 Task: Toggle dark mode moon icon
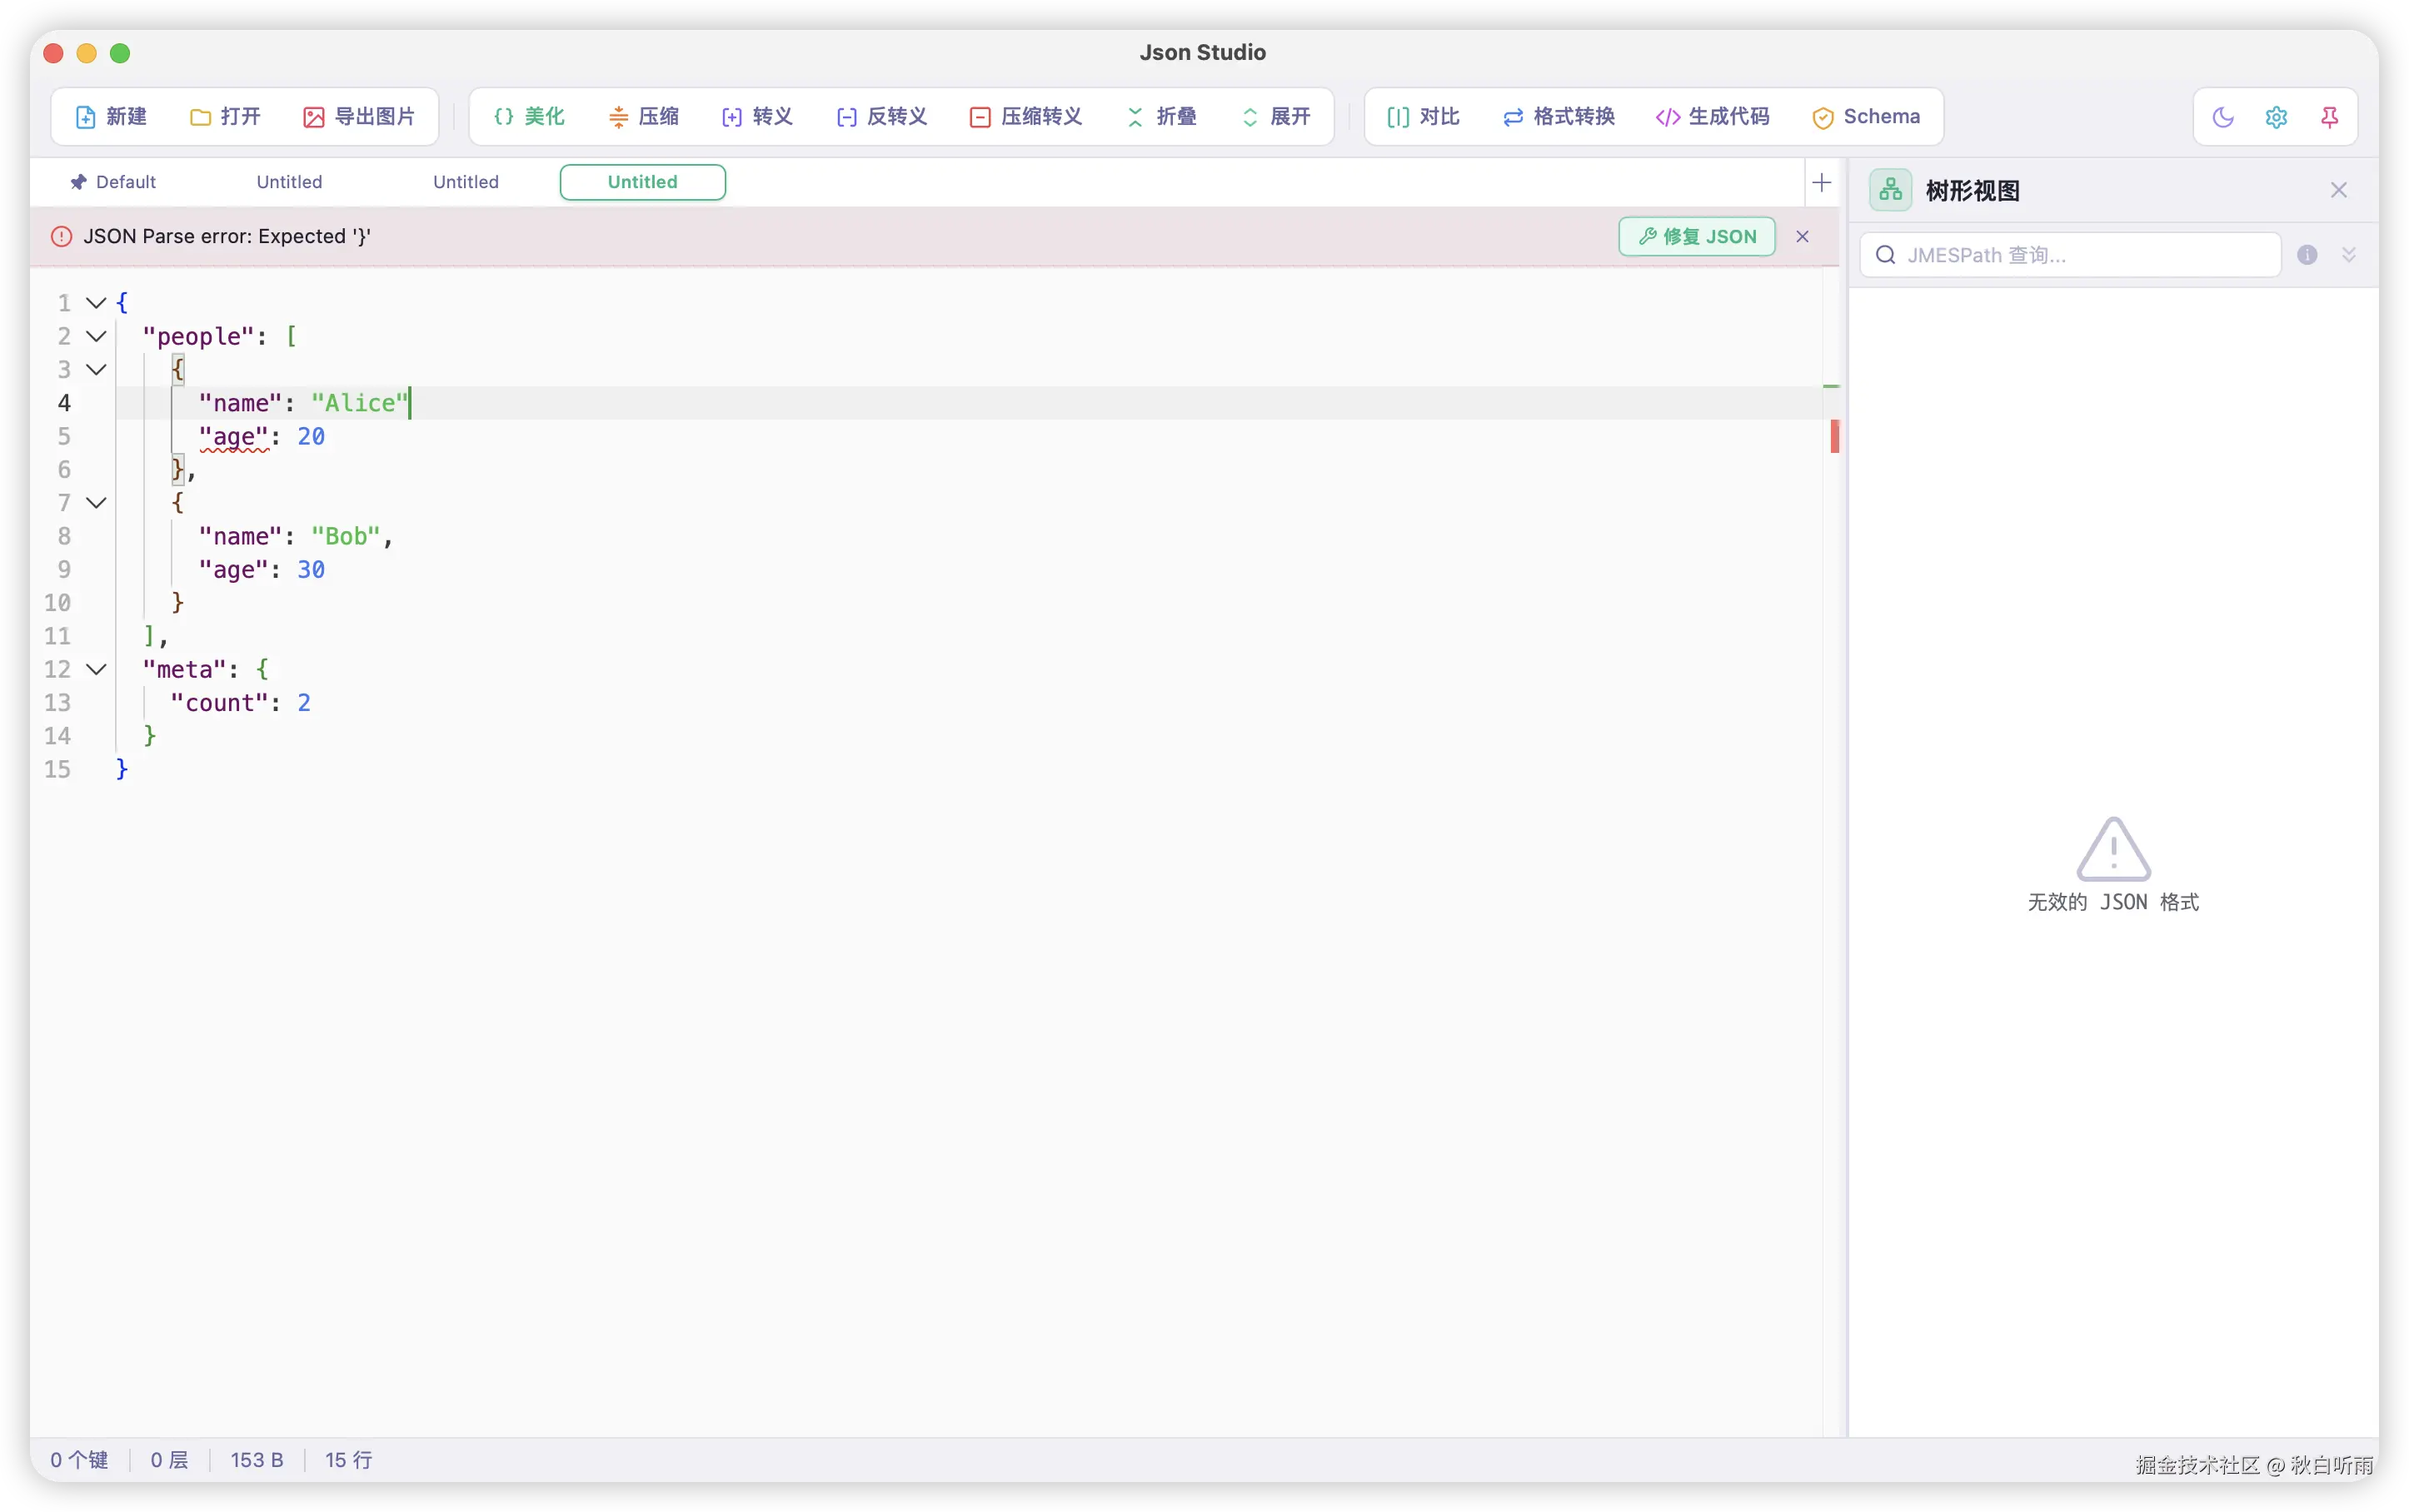(x=2223, y=117)
